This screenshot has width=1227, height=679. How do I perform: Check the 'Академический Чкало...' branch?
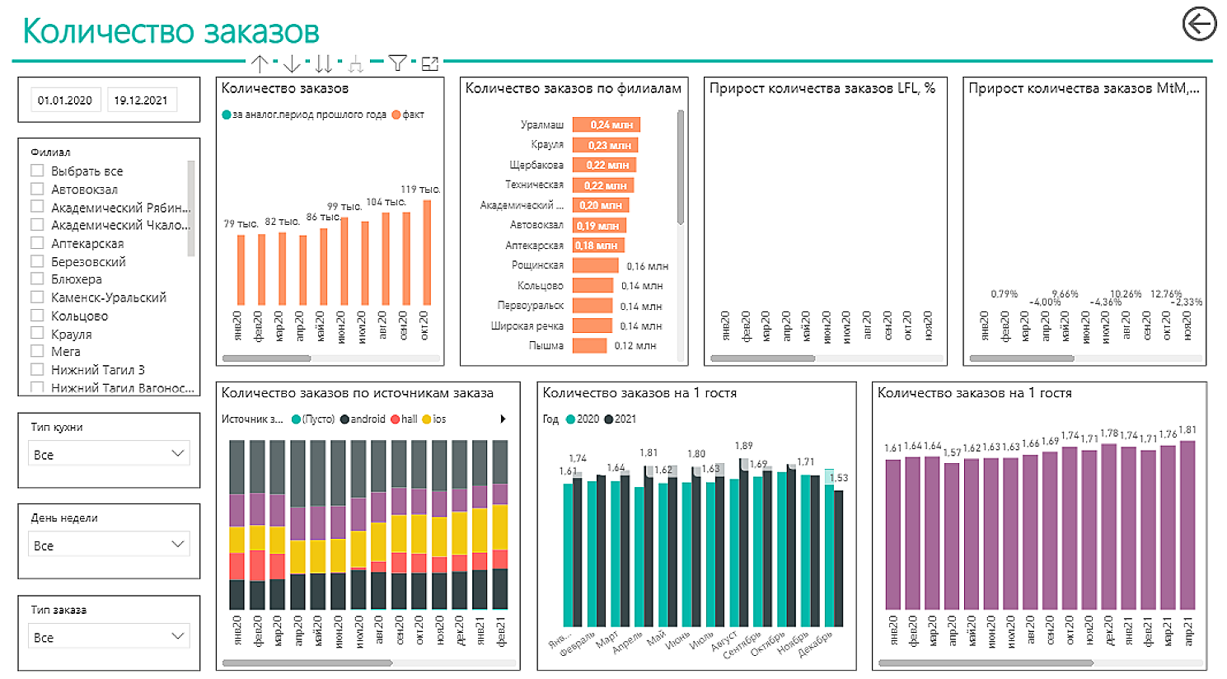(x=37, y=225)
